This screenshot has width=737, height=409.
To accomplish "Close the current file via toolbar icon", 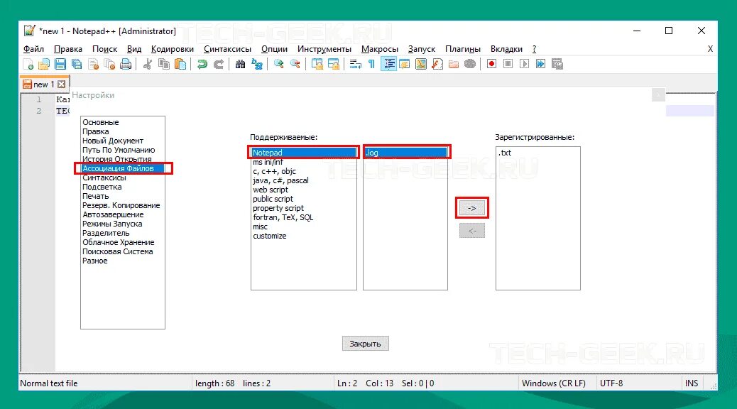I will [x=93, y=64].
